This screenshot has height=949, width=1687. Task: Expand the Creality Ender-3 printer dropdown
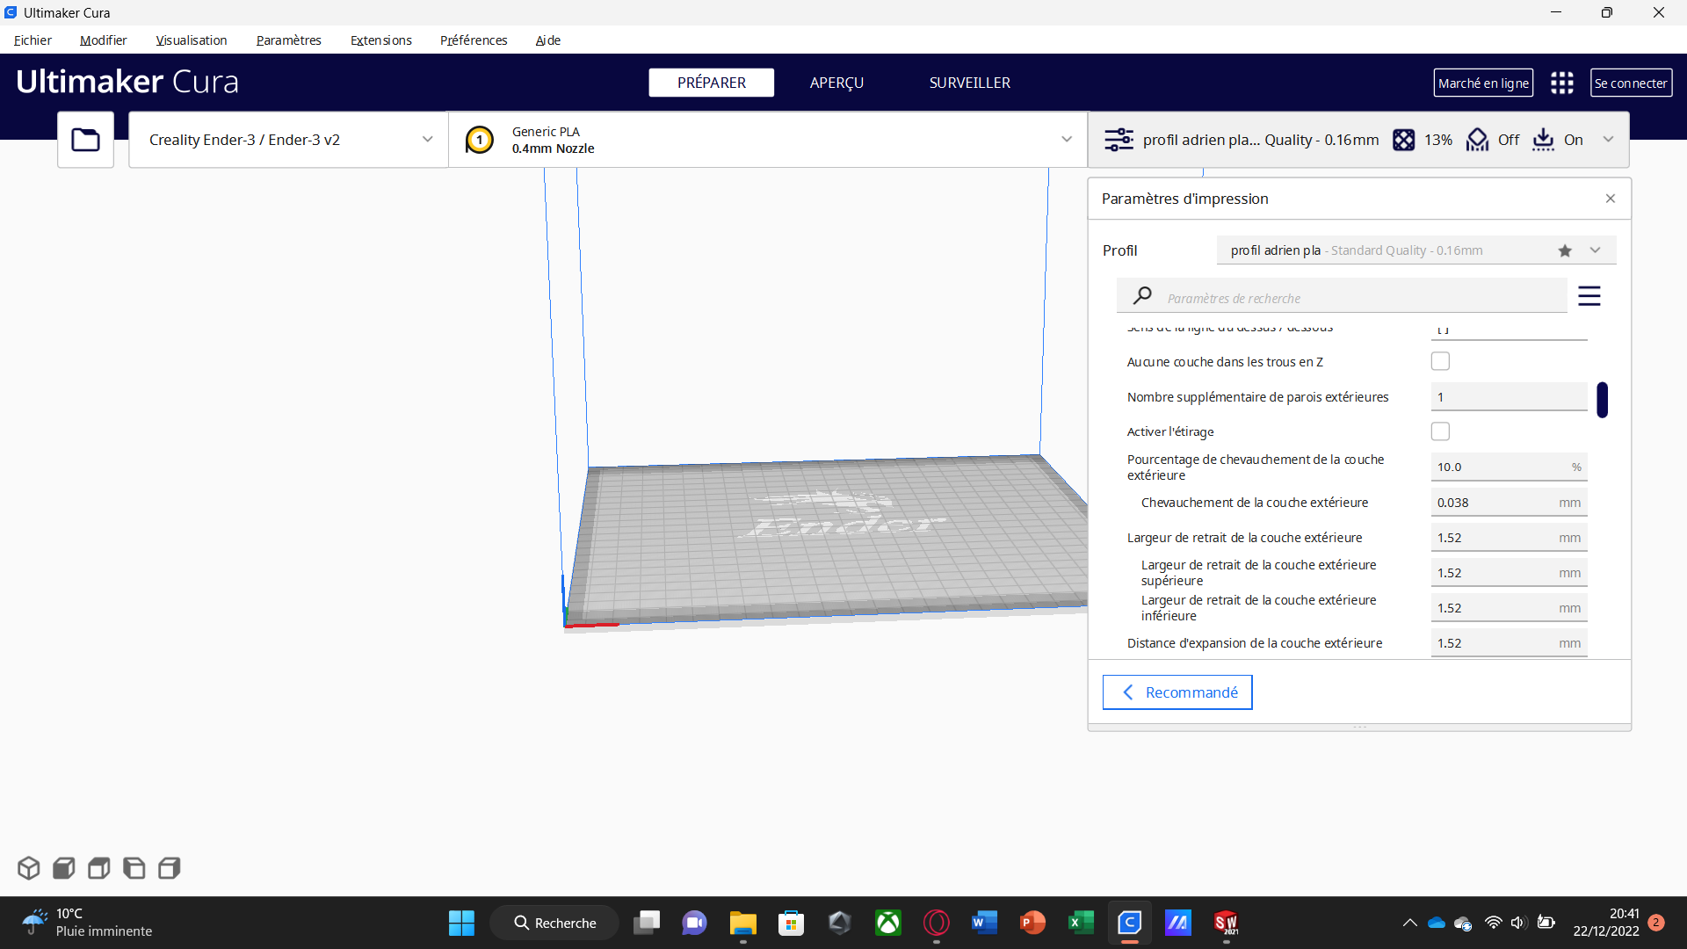coord(288,140)
